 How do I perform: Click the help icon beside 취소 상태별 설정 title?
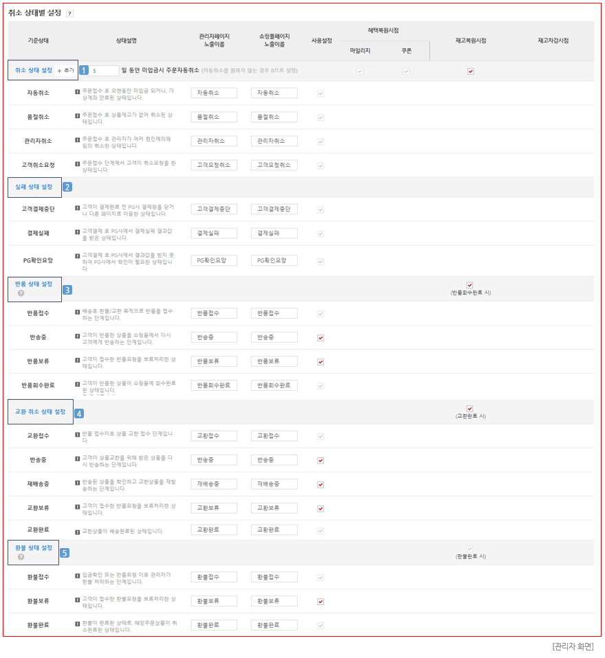[69, 14]
